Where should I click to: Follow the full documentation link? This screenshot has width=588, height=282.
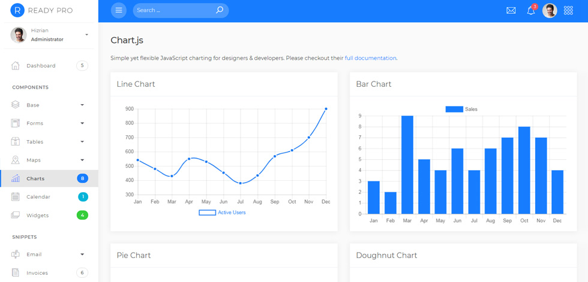click(x=370, y=58)
